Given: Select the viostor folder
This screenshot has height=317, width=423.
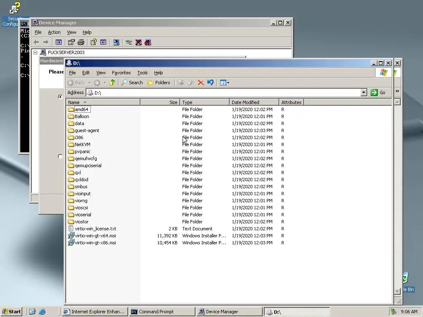Looking at the screenshot, I should point(78,222).
